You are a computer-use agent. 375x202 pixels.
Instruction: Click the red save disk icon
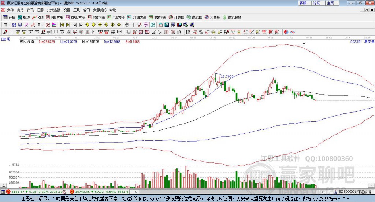pos(179,25)
